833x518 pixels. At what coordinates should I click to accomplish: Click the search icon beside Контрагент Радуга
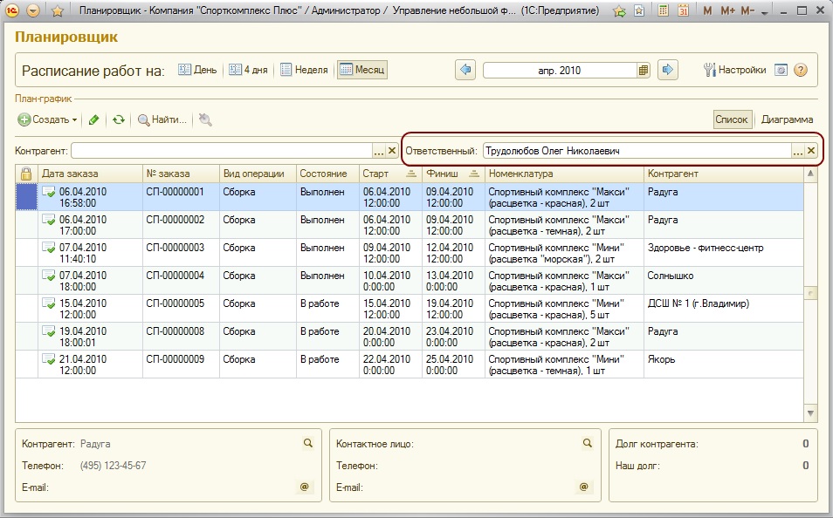307,444
